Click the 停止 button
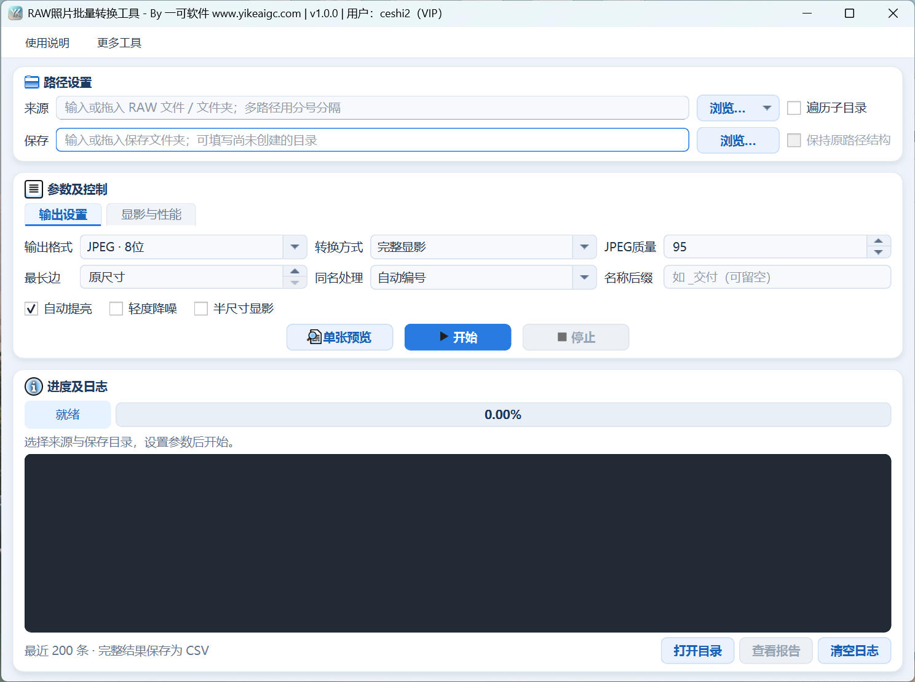Viewport: 915px width, 682px height. pos(576,337)
